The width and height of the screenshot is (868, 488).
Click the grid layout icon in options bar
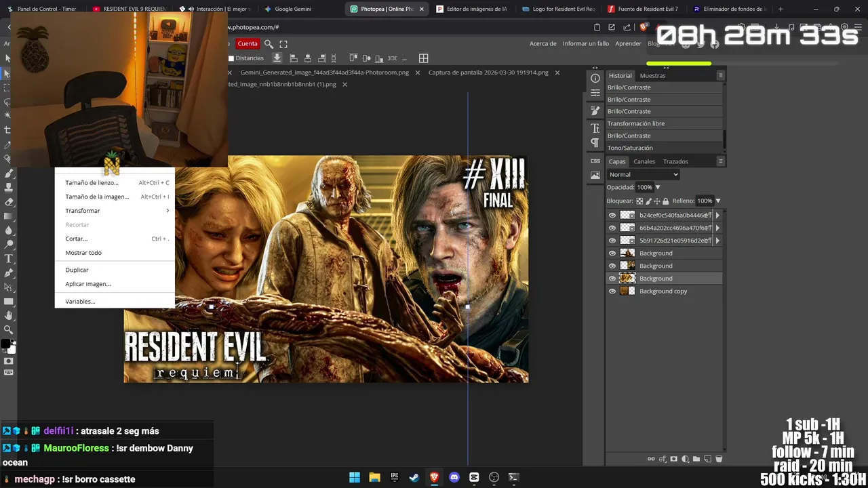coord(423,58)
